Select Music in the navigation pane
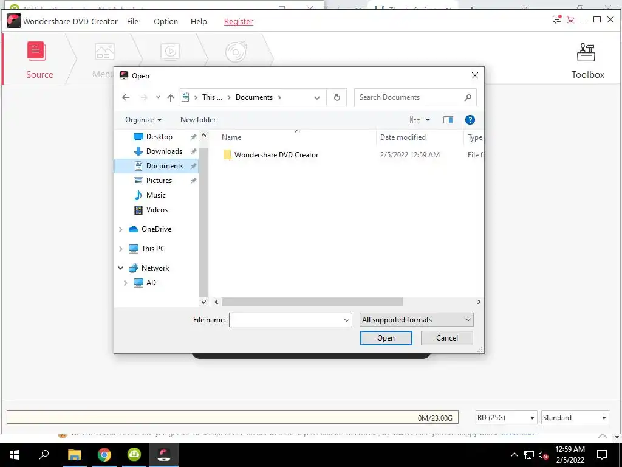 155,195
